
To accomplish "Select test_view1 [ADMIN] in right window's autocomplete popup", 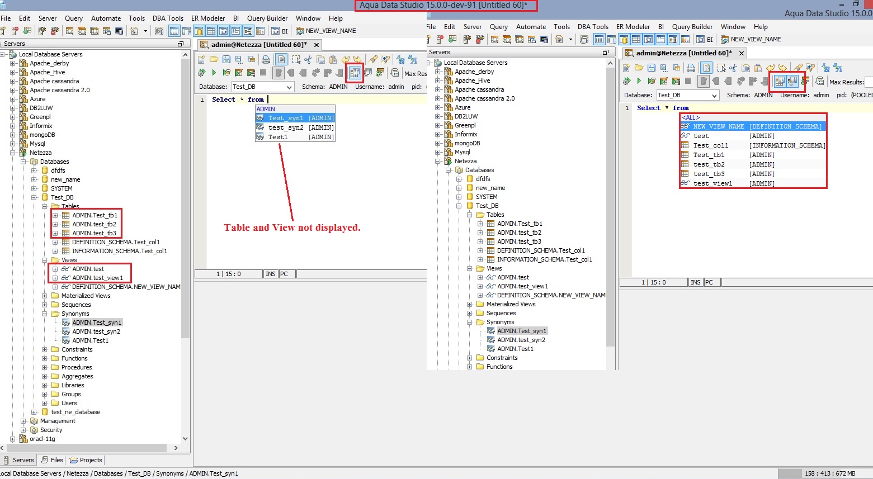I will pyautogui.click(x=753, y=183).
